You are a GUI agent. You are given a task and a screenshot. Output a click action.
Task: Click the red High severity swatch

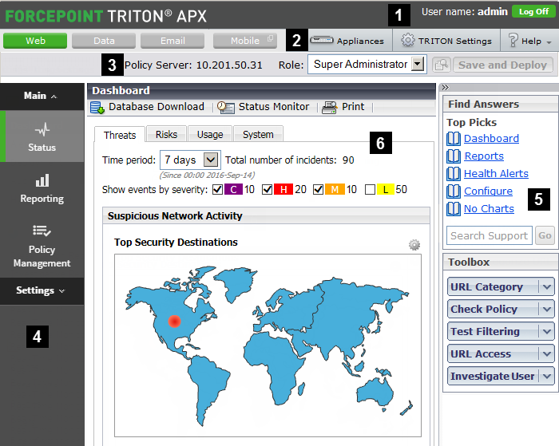[283, 190]
